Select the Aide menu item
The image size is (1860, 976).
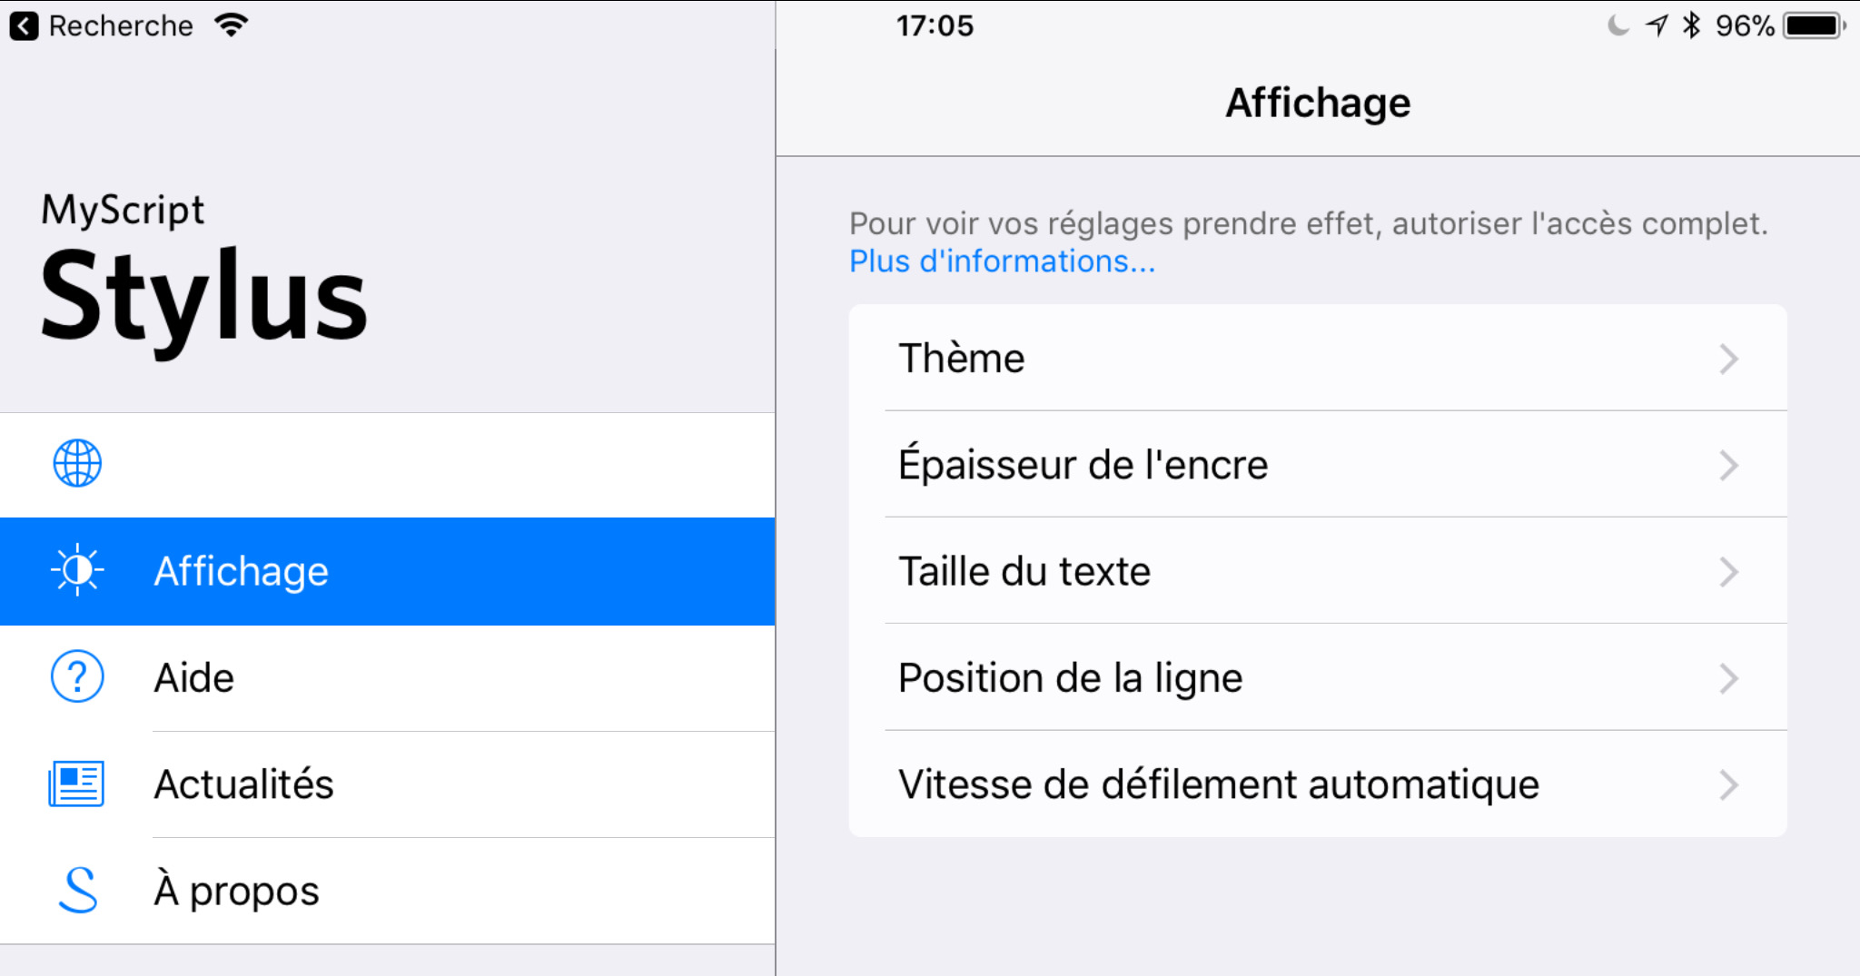194,678
